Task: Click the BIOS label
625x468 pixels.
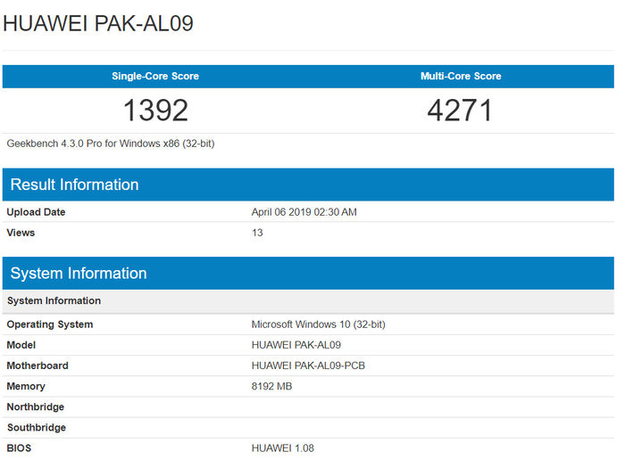Action: click(19, 448)
